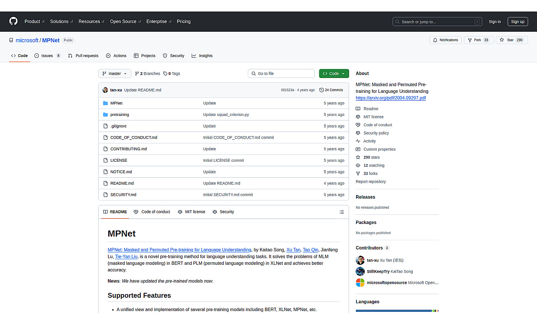Open the README outline list icon
This screenshot has height=325, width=537.
point(342,212)
